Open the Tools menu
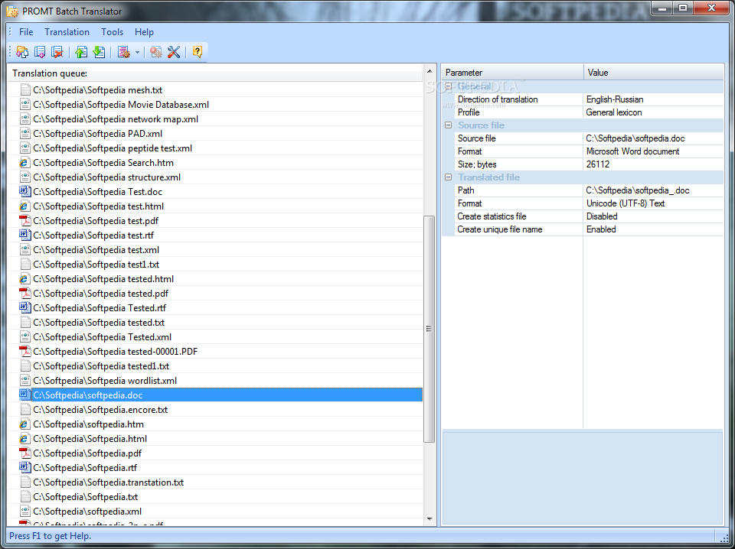 click(x=112, y=32)
